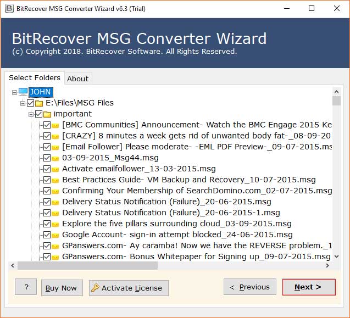
Task: Click the Activate License button
Action: pyautogui.click(x=129, y=288)
